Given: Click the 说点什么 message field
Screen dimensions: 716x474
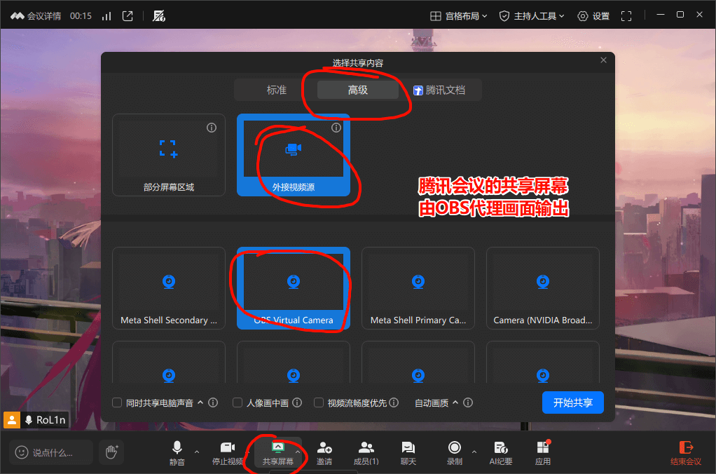Looking at the screenshot, I should coord(51,453).
